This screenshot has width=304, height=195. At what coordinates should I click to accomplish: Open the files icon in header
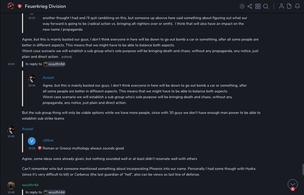289,6
